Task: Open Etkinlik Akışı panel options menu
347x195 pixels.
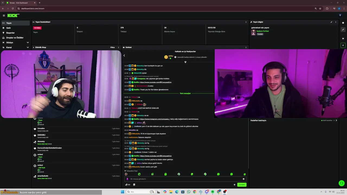Action: tap(118, 47)
